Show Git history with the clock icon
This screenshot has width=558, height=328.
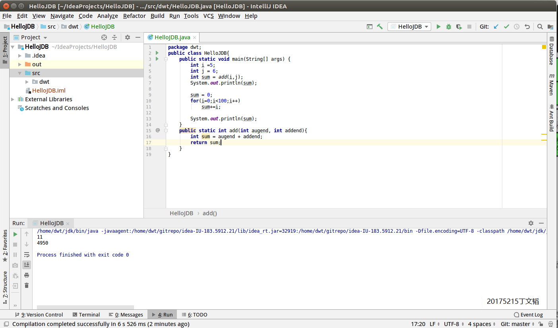[517, 27]
